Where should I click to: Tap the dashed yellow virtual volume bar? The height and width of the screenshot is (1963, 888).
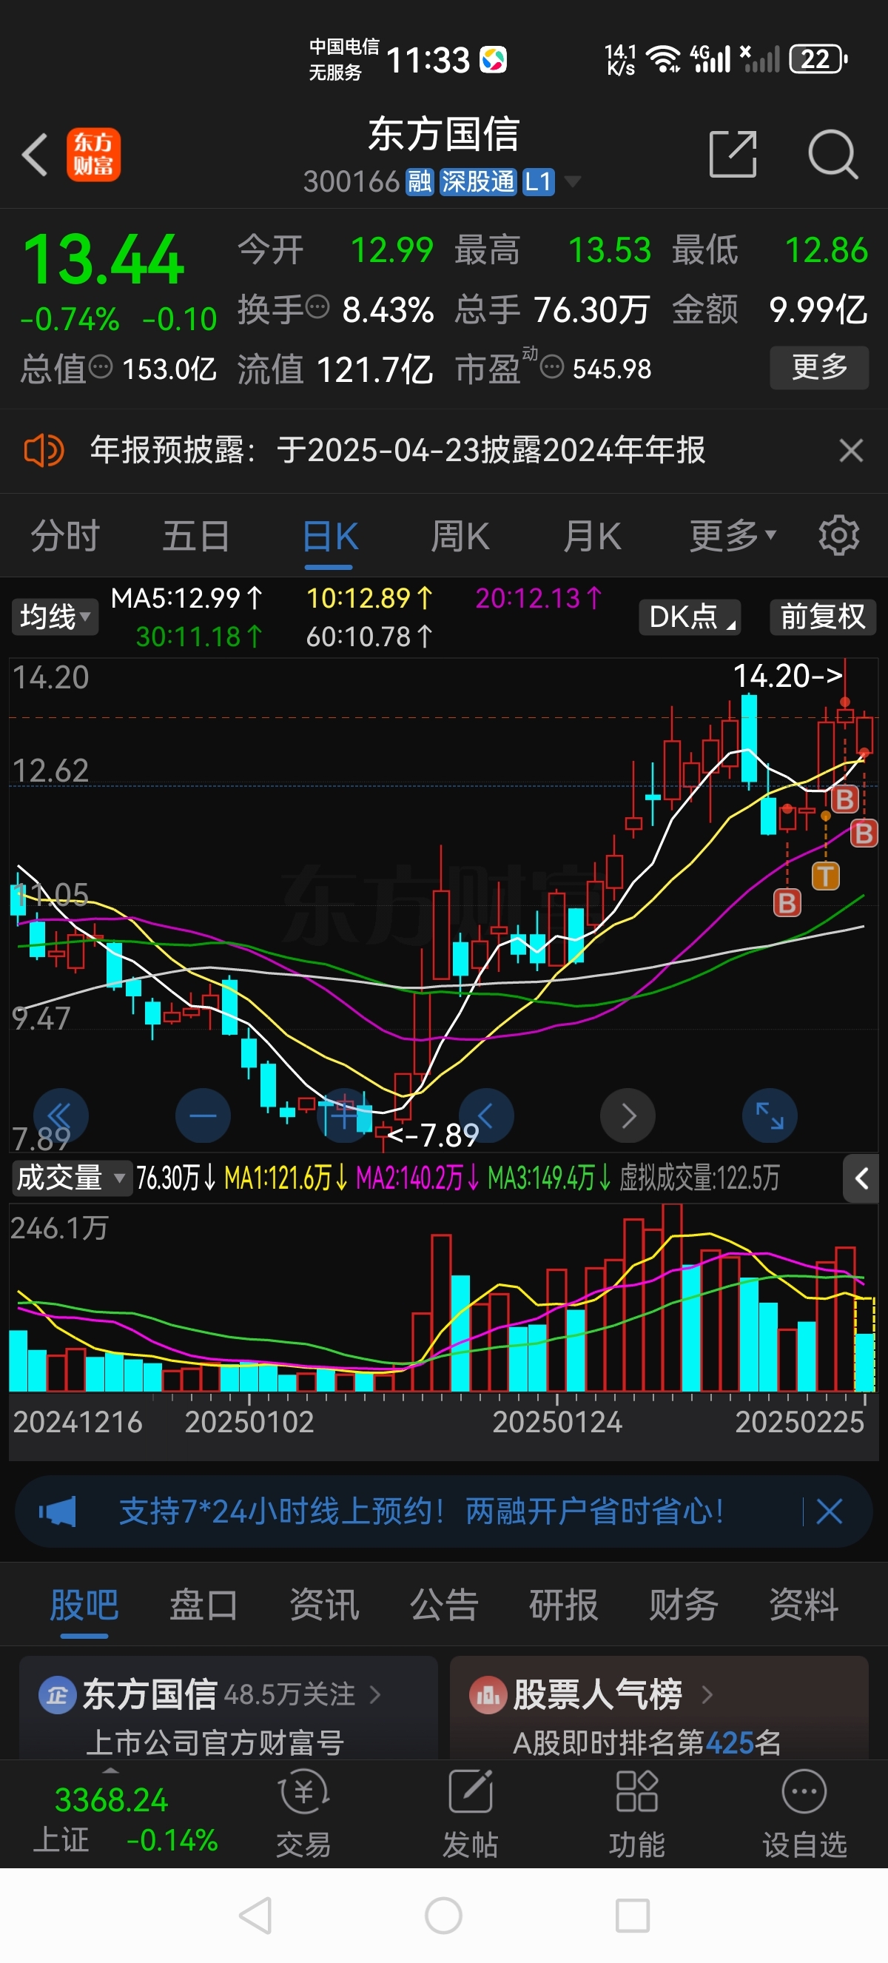(864, 1344)
